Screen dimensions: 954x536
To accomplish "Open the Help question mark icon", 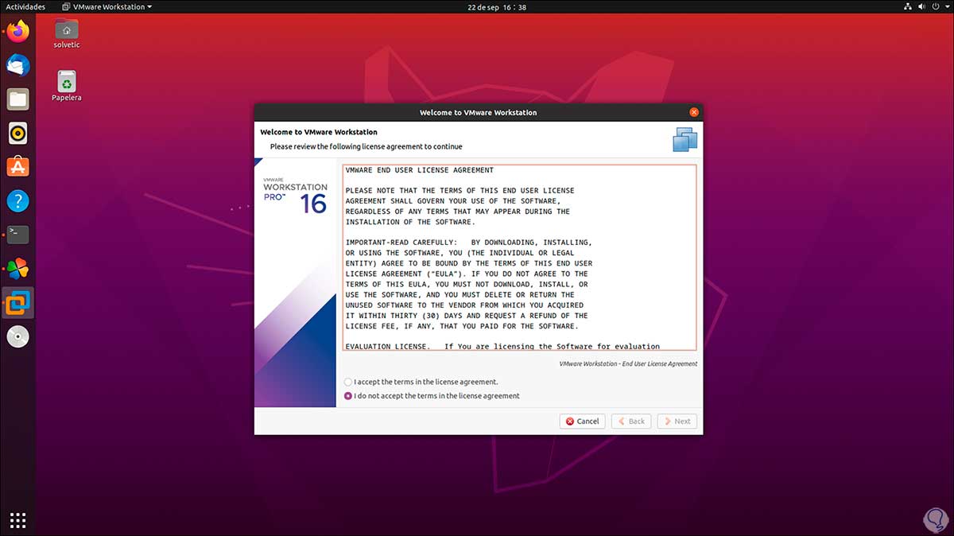I will tap(17, 200).
